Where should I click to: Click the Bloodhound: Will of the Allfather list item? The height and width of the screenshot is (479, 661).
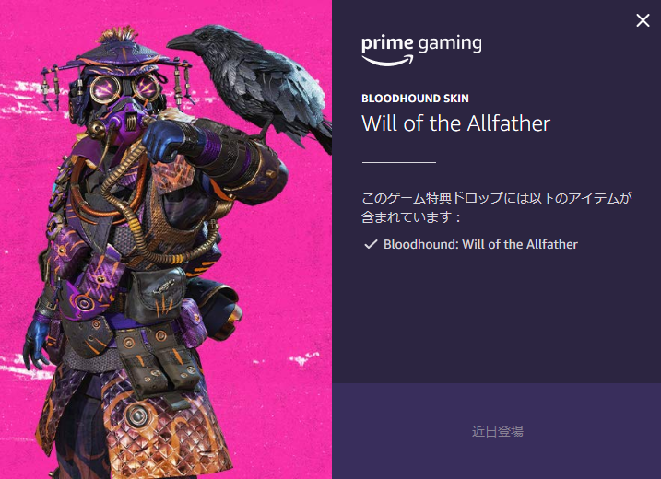click(480, 244)
